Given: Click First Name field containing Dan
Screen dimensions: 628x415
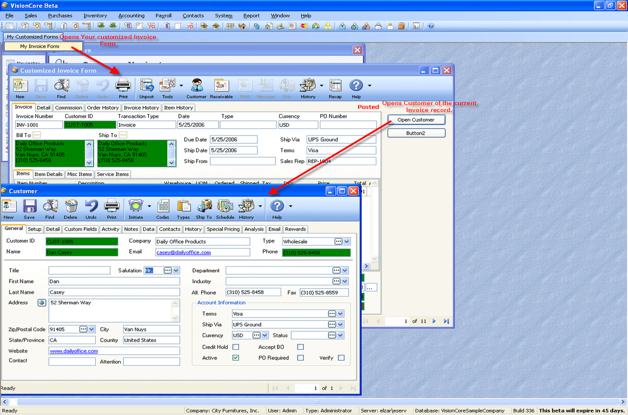Looking at the screenshot, I should (x=114, y=281).
